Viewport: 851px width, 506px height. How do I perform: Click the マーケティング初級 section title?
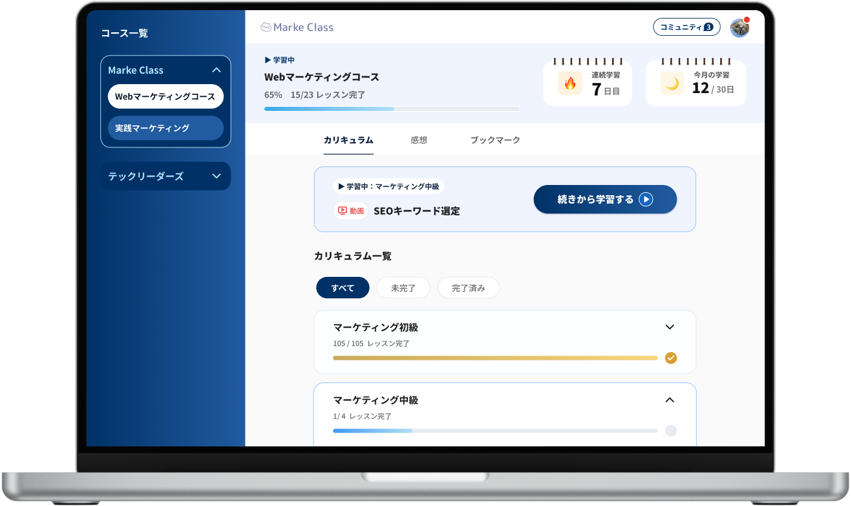(x=376, y=327)
